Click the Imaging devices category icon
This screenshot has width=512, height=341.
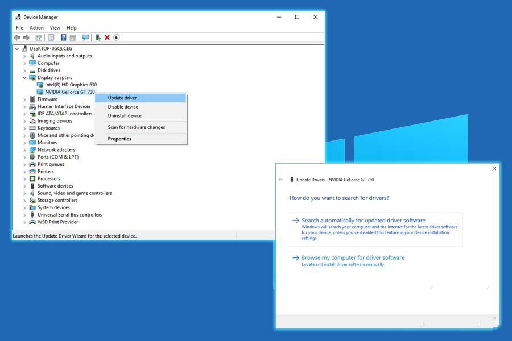(x=32, y=121)
